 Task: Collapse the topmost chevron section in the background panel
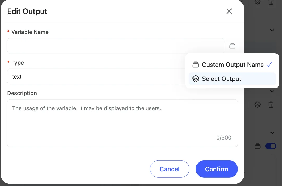click(x=272, y=30)
